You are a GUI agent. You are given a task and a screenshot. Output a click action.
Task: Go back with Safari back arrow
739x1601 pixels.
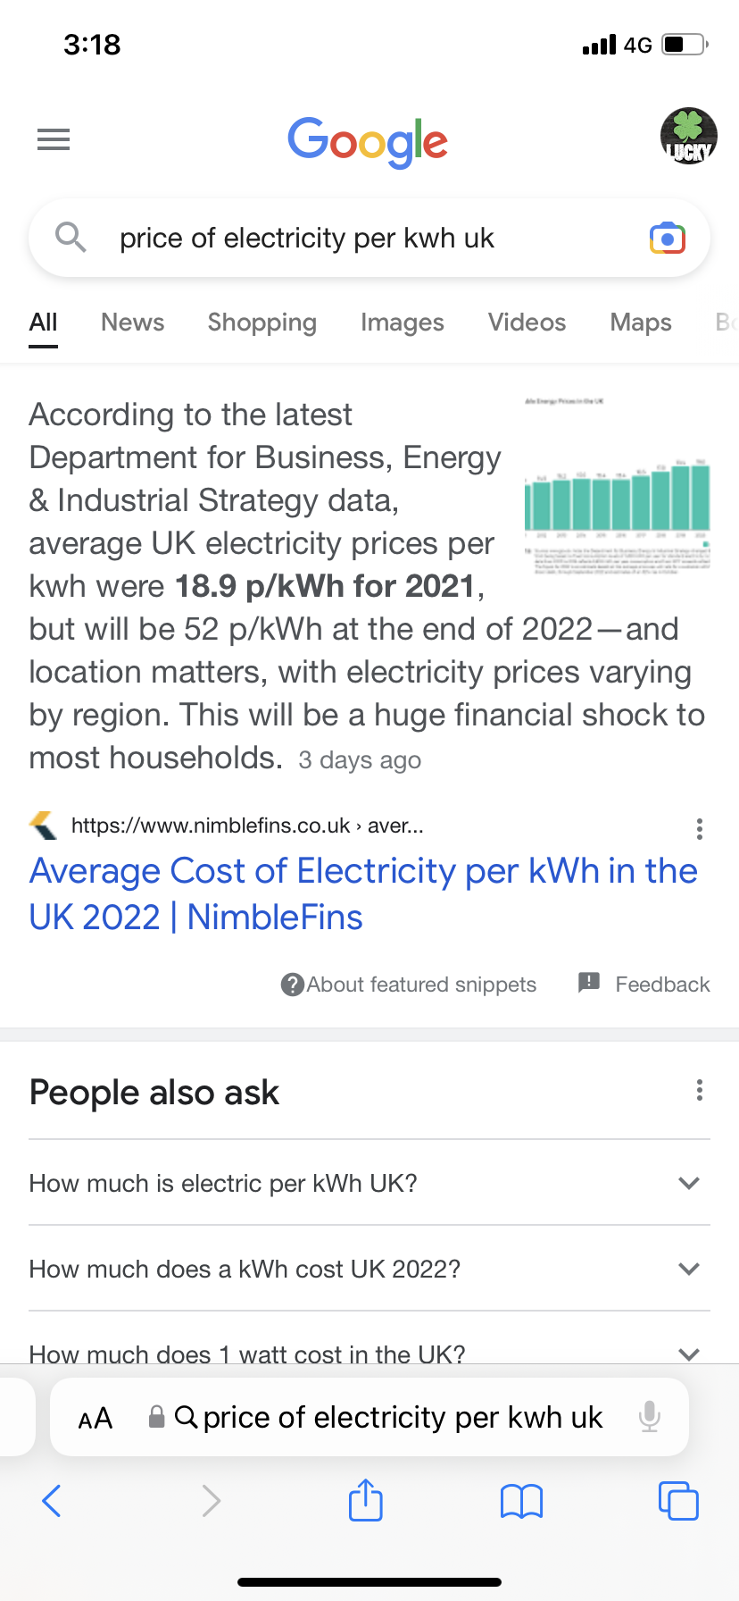pyautogui.click(x=52, y=1501)
